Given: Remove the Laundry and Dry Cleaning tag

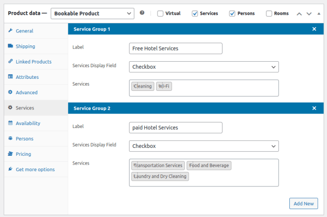Looking at the screenshot, I should [x=135, y=176].
